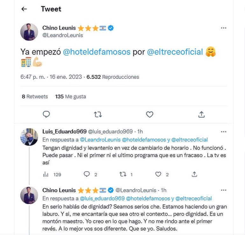The height and width of the screenshot is (235, 245).
Task: Reply to Luis_Eduardo969's comment
Action: point(87,174)
